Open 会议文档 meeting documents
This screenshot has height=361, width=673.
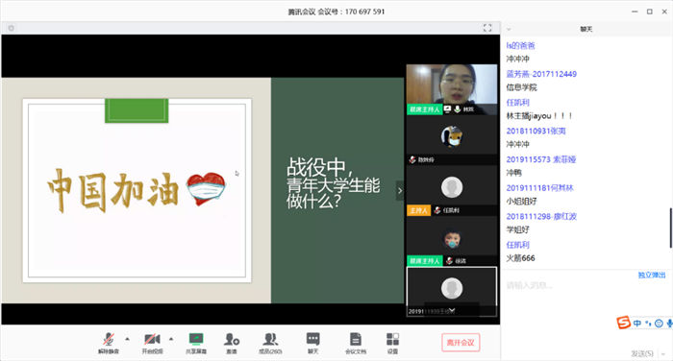pyautogui.click(x=356, y=343)
